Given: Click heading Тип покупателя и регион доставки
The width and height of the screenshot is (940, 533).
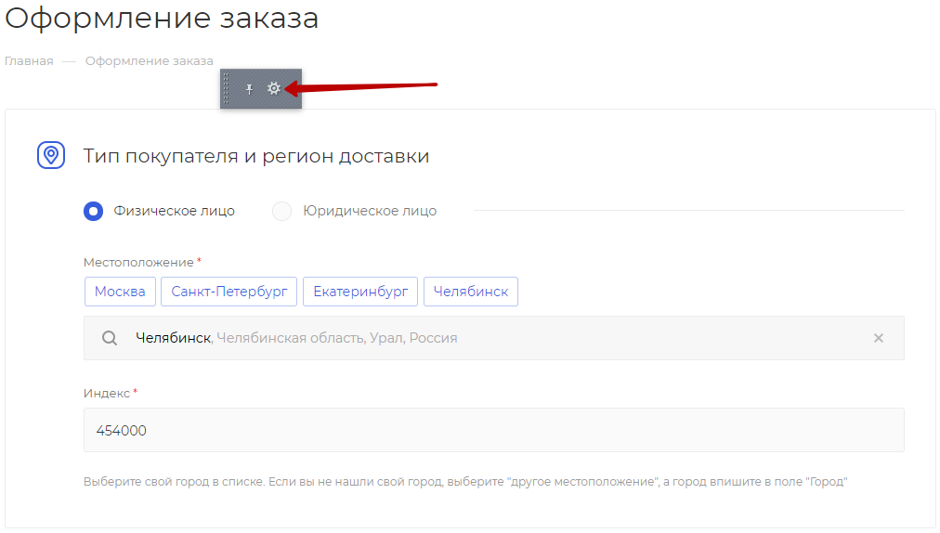Looking at the screenshot, I should [x=256, y=156].
